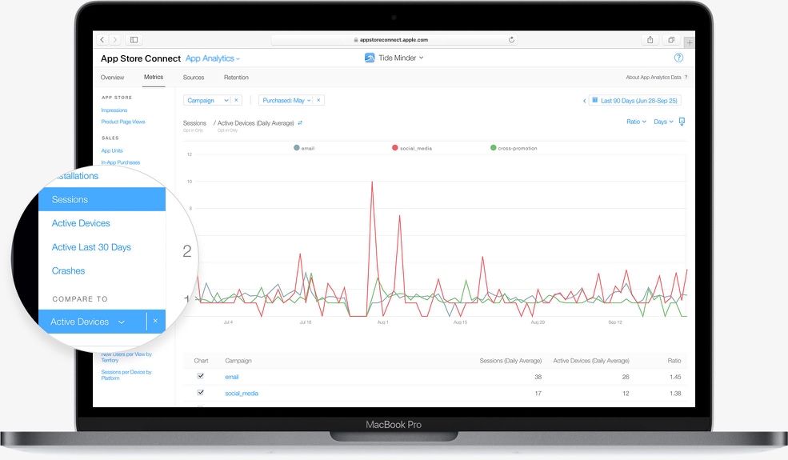
Task: Open the Retention tab
Action: pos(236,78)
